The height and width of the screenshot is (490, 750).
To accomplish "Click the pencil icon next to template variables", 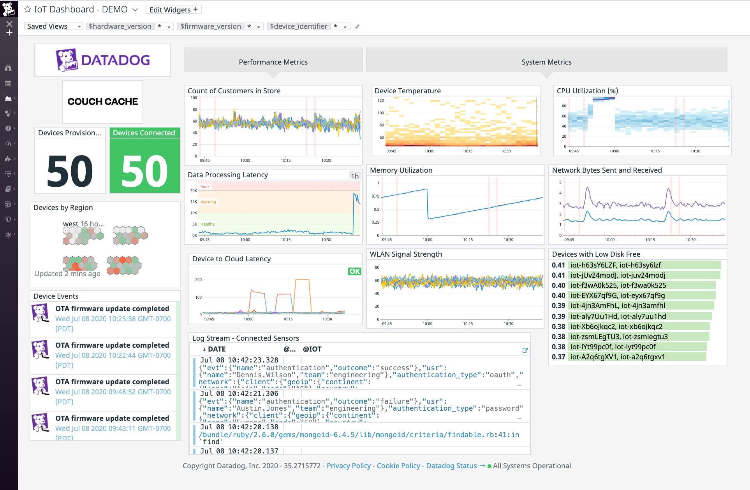I will click(x=357, y=27).
